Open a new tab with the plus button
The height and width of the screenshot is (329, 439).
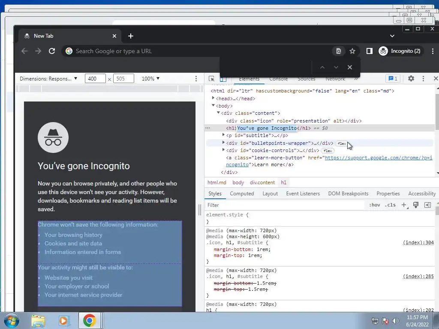click(130, 36)
